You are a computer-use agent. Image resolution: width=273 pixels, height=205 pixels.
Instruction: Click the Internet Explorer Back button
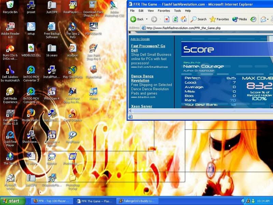[137, 19]
